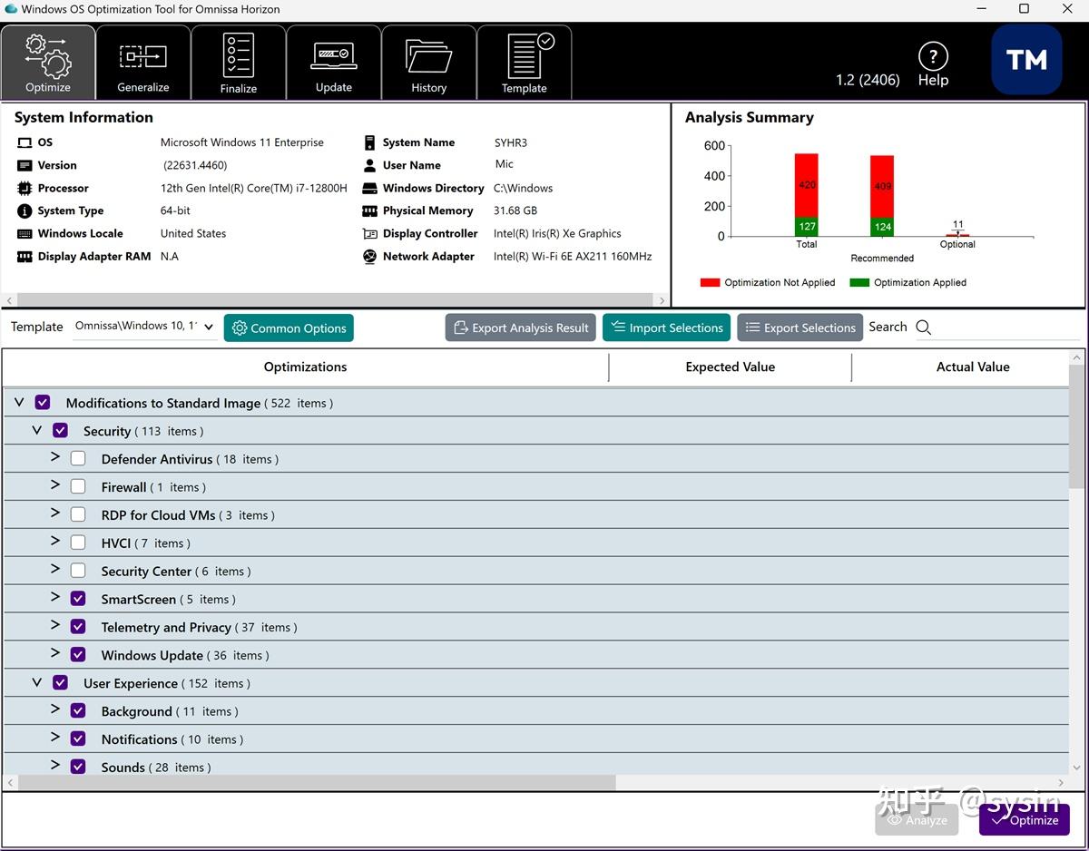This screenshot has height=851, width=1089.
Task: Click the System Type info icon
Action: 25,210
